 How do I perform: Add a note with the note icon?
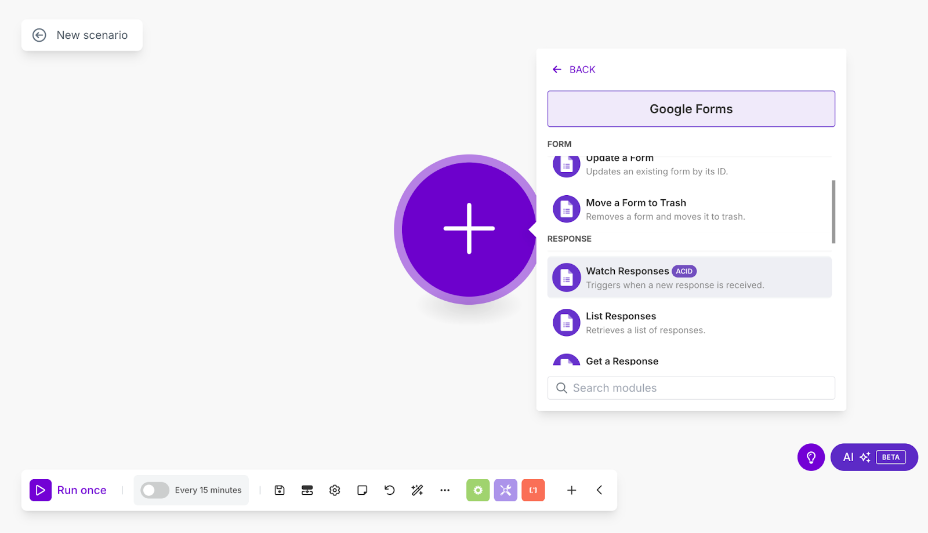click(x=362, y=490)
